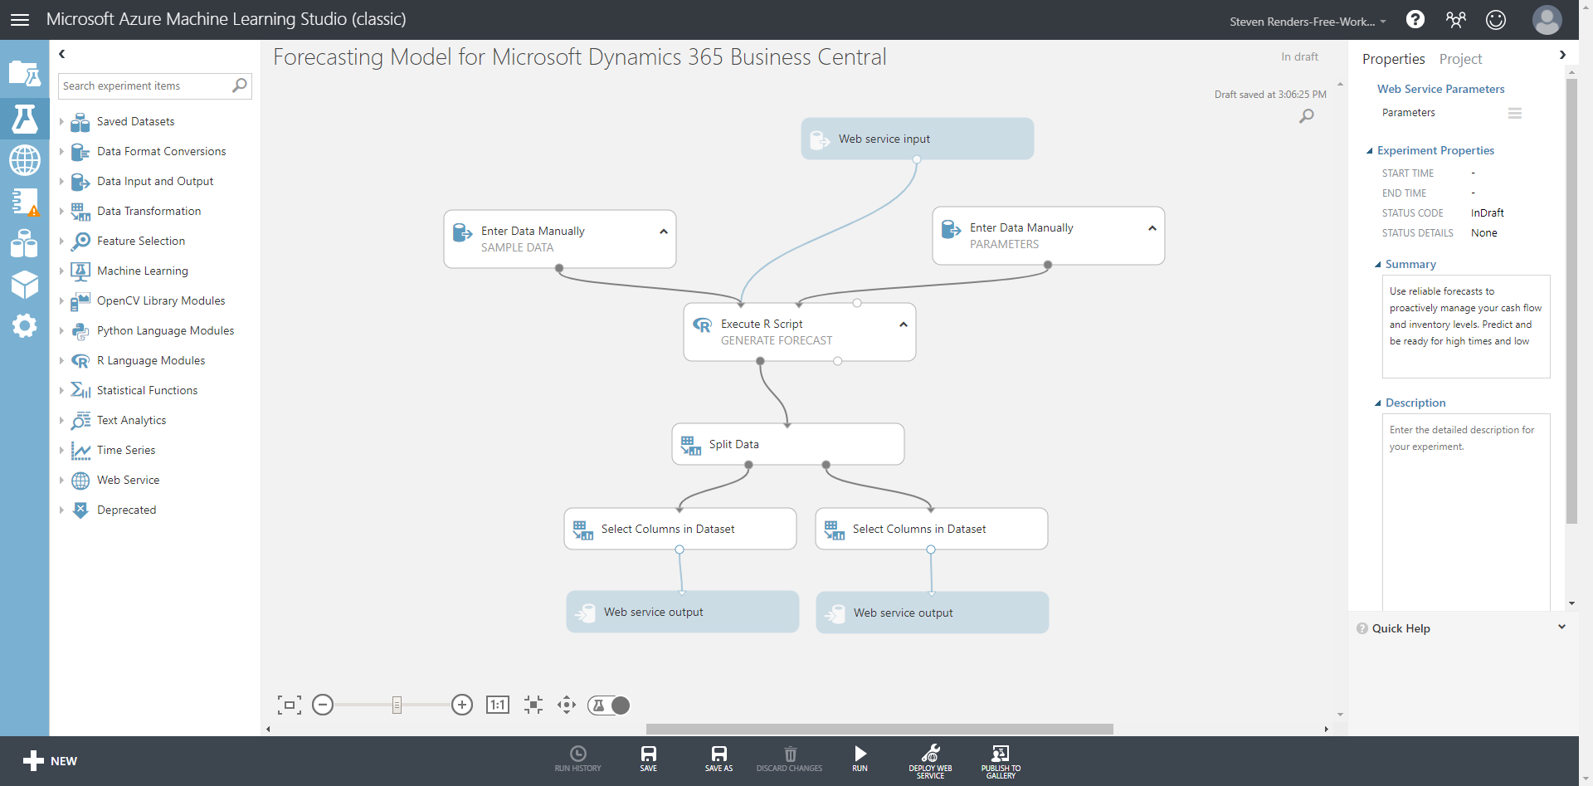The width and height of the screenshot is (1593, 786).
Task: Collapse the Properties pane arrow
Action: tap(1562, 55)
